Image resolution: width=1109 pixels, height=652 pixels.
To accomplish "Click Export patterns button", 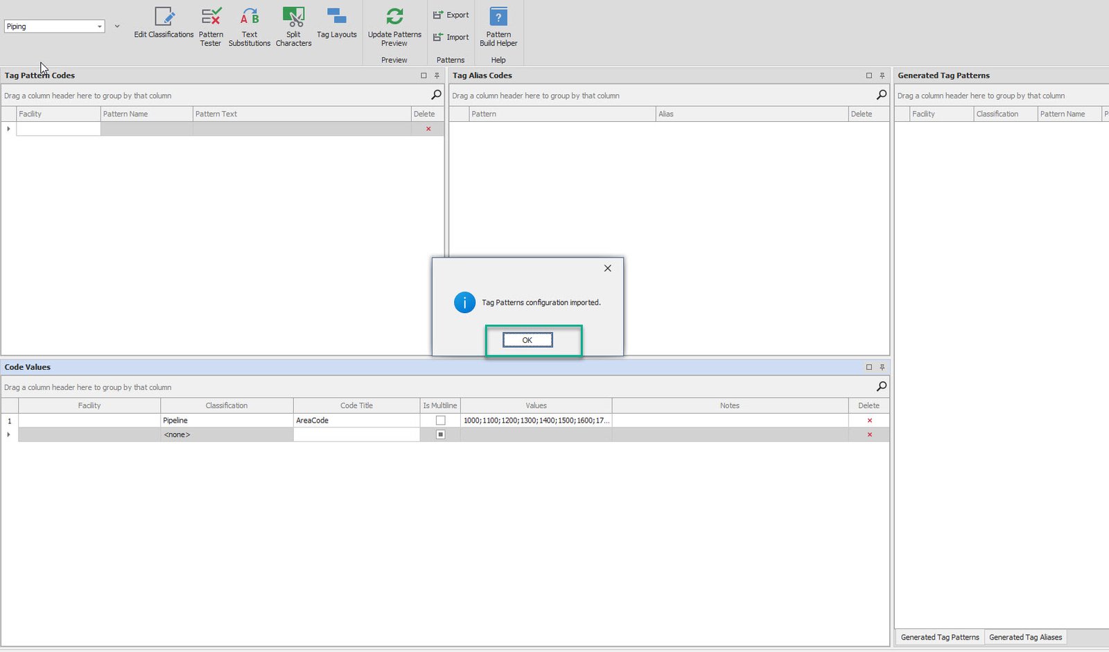I will pos(451,15).
